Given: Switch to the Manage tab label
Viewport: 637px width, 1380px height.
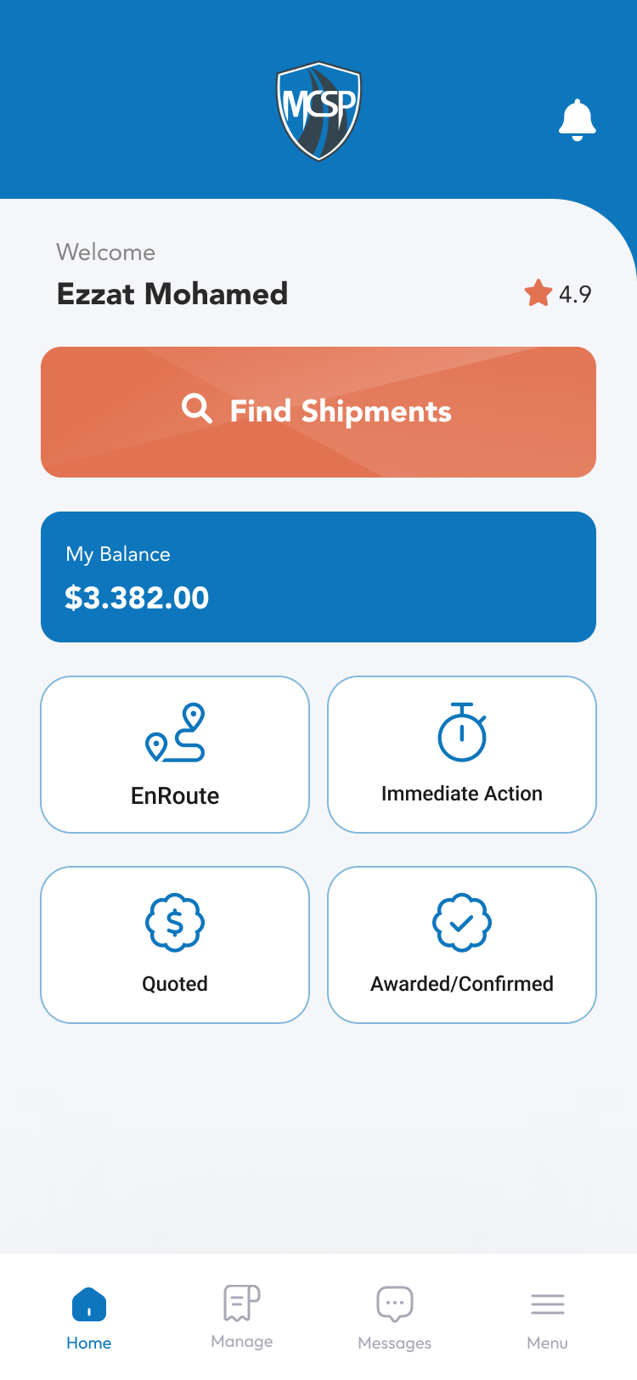Looking at the screenshot, I should click(x=242, y=1342).
